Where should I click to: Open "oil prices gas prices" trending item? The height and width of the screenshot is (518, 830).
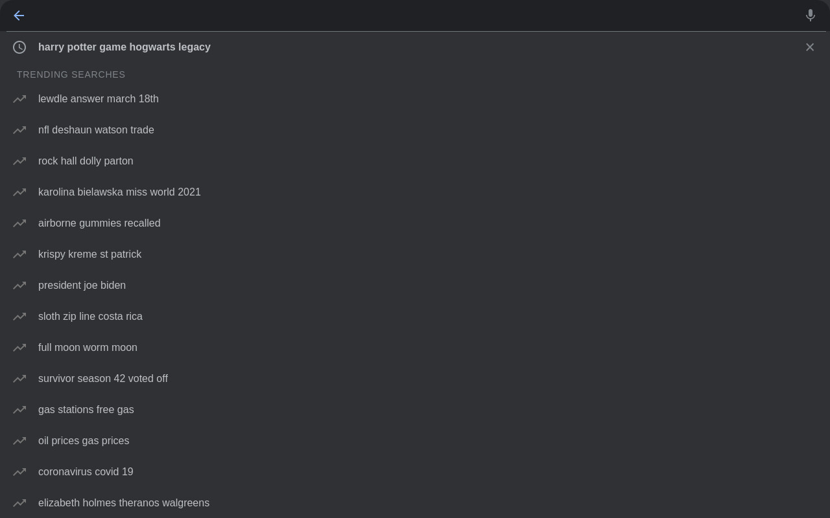tap(84, 441)
